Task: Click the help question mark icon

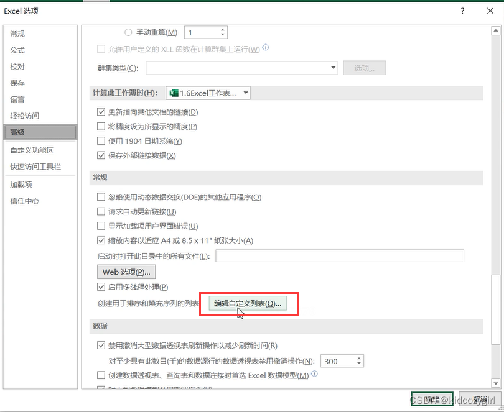Action: pyautogui.click(x=462, y=11)
